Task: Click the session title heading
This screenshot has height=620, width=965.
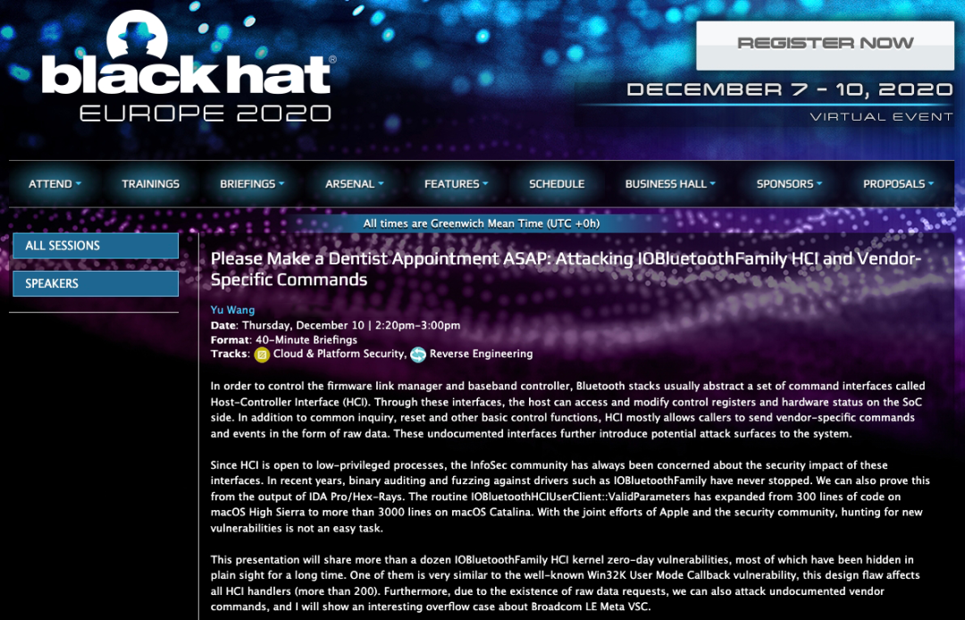Action: (565, 269)
